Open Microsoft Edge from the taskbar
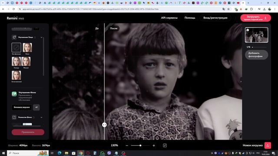The width and height of the screenshot is (278, 156). [60, 153]
